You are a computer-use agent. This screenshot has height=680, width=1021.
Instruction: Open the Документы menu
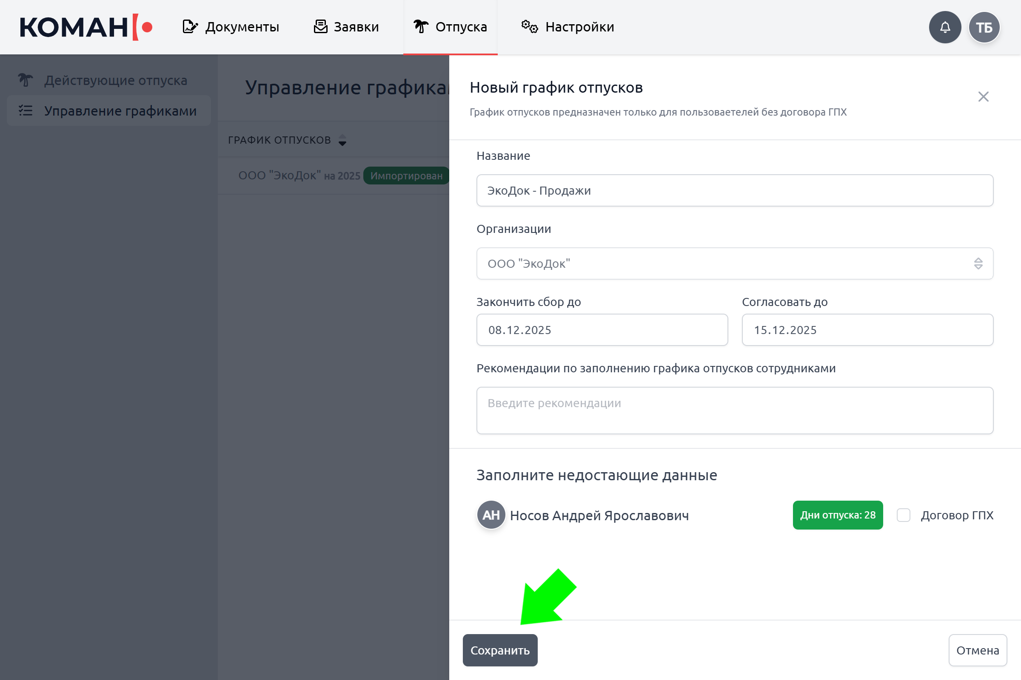(231, 27)
